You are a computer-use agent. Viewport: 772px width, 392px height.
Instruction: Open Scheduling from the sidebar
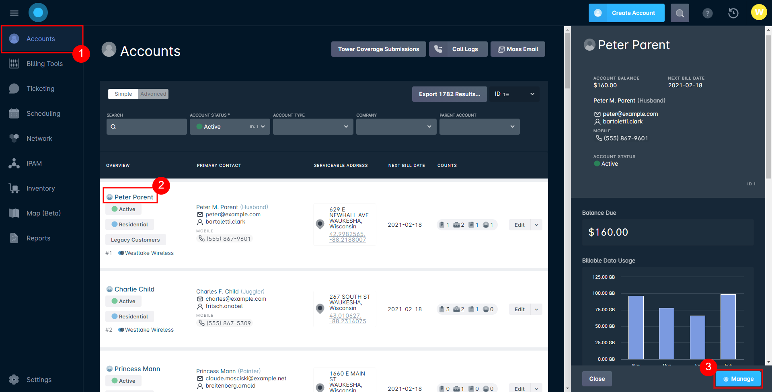pyautogui.click(x=43, y=113)
